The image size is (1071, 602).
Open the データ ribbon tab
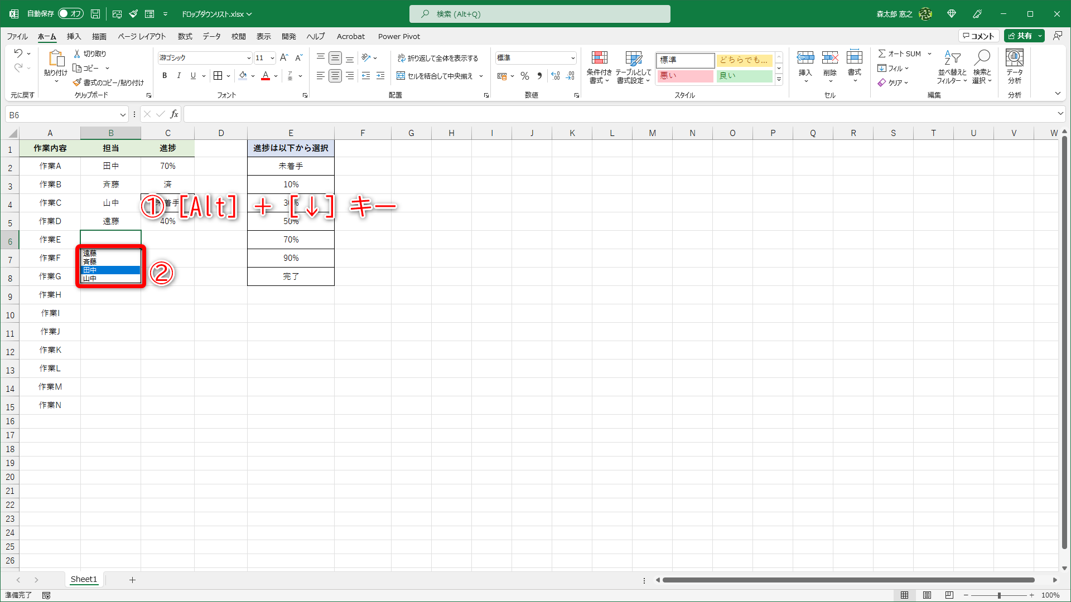pos(211,36)
